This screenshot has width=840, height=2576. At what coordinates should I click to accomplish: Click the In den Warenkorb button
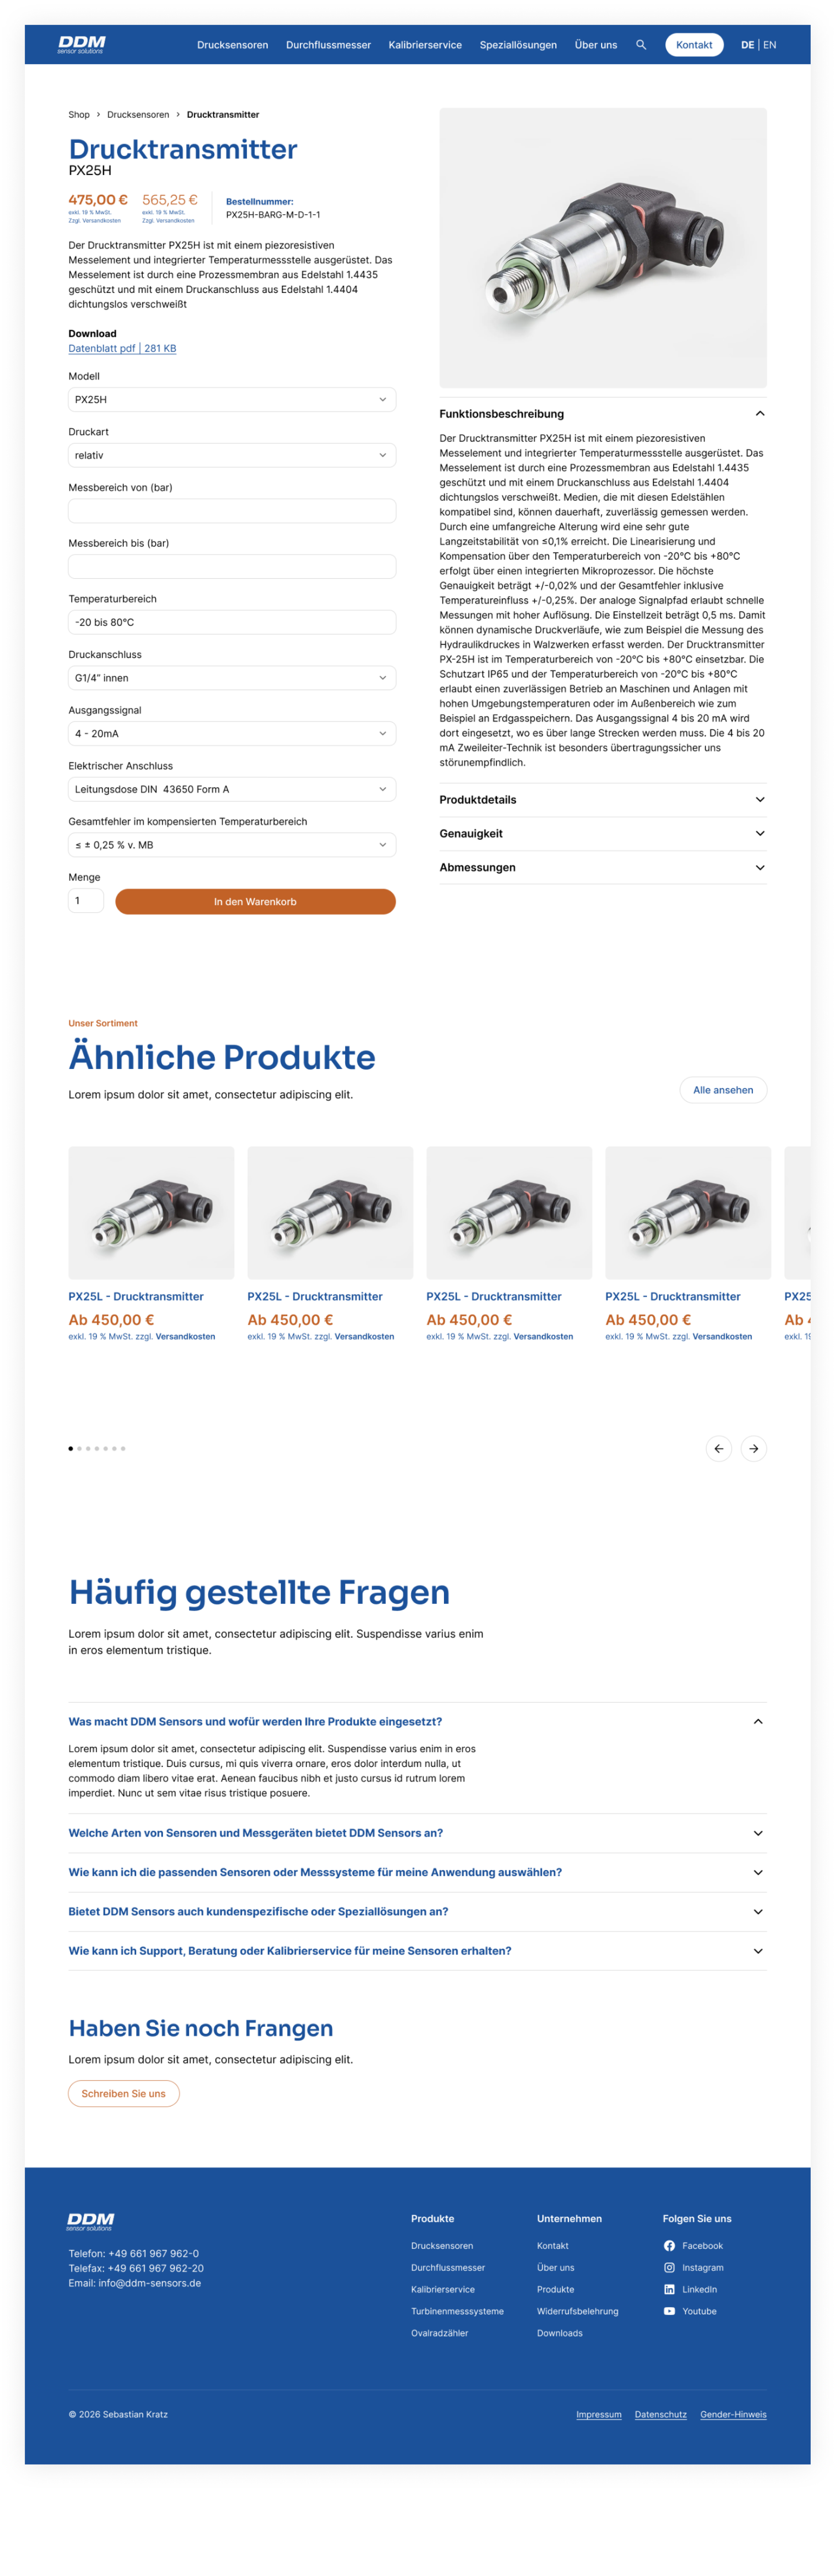point(255,901)
